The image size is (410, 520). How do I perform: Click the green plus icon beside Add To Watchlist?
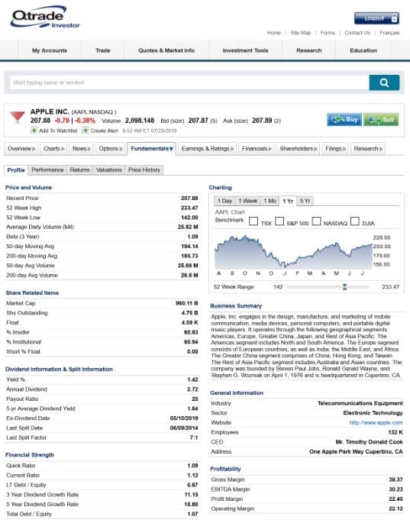34,131
